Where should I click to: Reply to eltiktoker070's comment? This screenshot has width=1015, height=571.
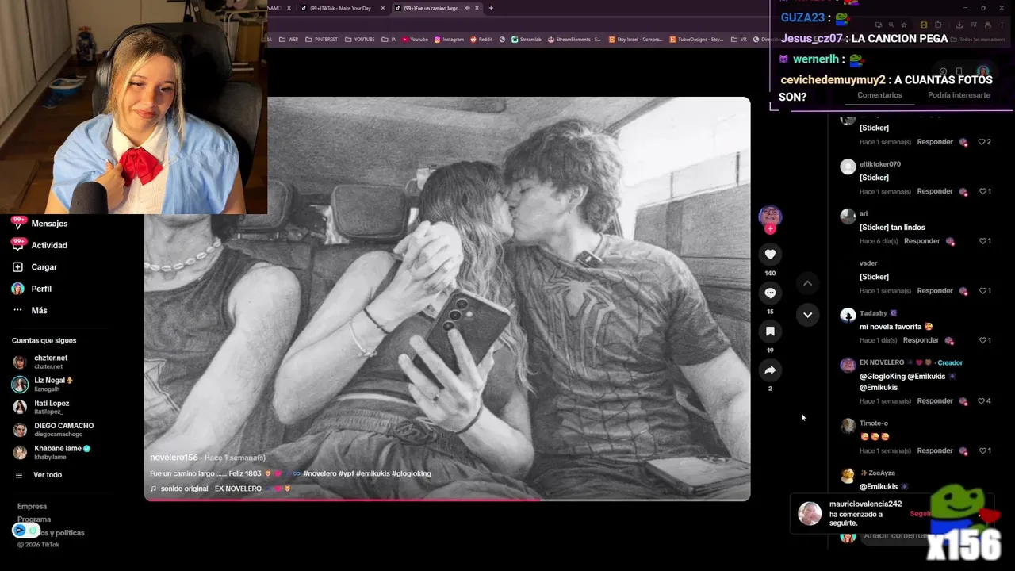(935, 191)
